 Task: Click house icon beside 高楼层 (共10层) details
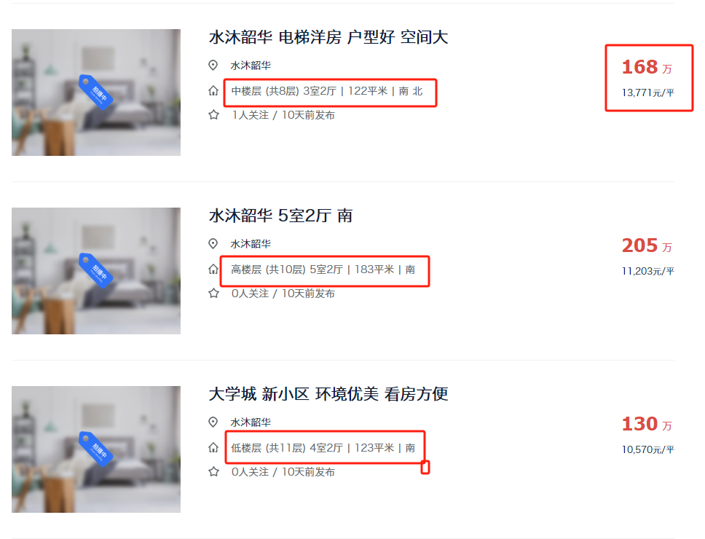pos(213,269)
